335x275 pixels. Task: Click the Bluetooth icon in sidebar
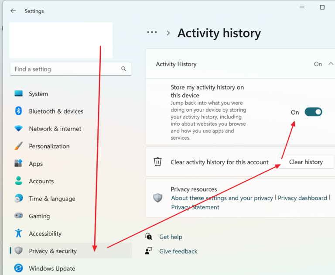18,111
